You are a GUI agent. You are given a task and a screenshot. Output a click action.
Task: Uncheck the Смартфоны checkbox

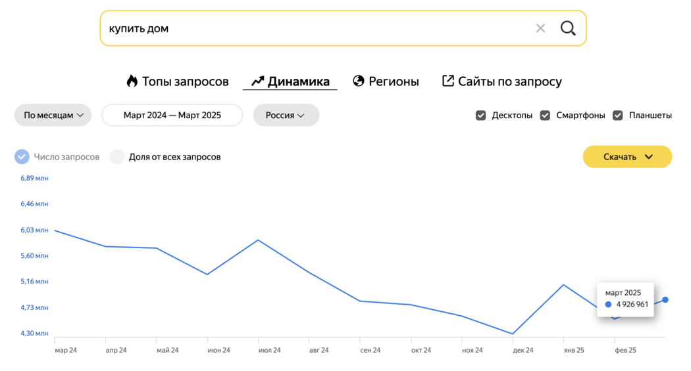click(x=545, y=115)
